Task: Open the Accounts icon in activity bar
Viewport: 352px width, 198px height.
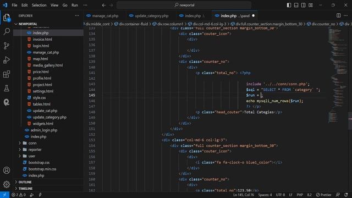Action: [x=7, y=170]
